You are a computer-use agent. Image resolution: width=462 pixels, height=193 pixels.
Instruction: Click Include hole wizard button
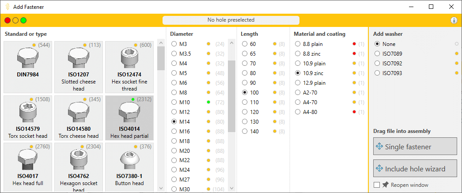[415, 169]
